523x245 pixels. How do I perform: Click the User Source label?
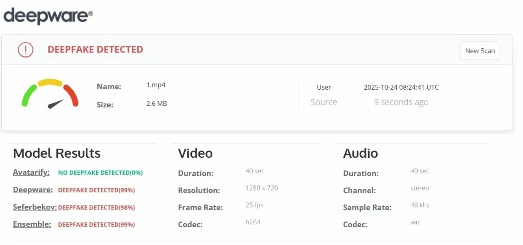[x=324, y=95]
